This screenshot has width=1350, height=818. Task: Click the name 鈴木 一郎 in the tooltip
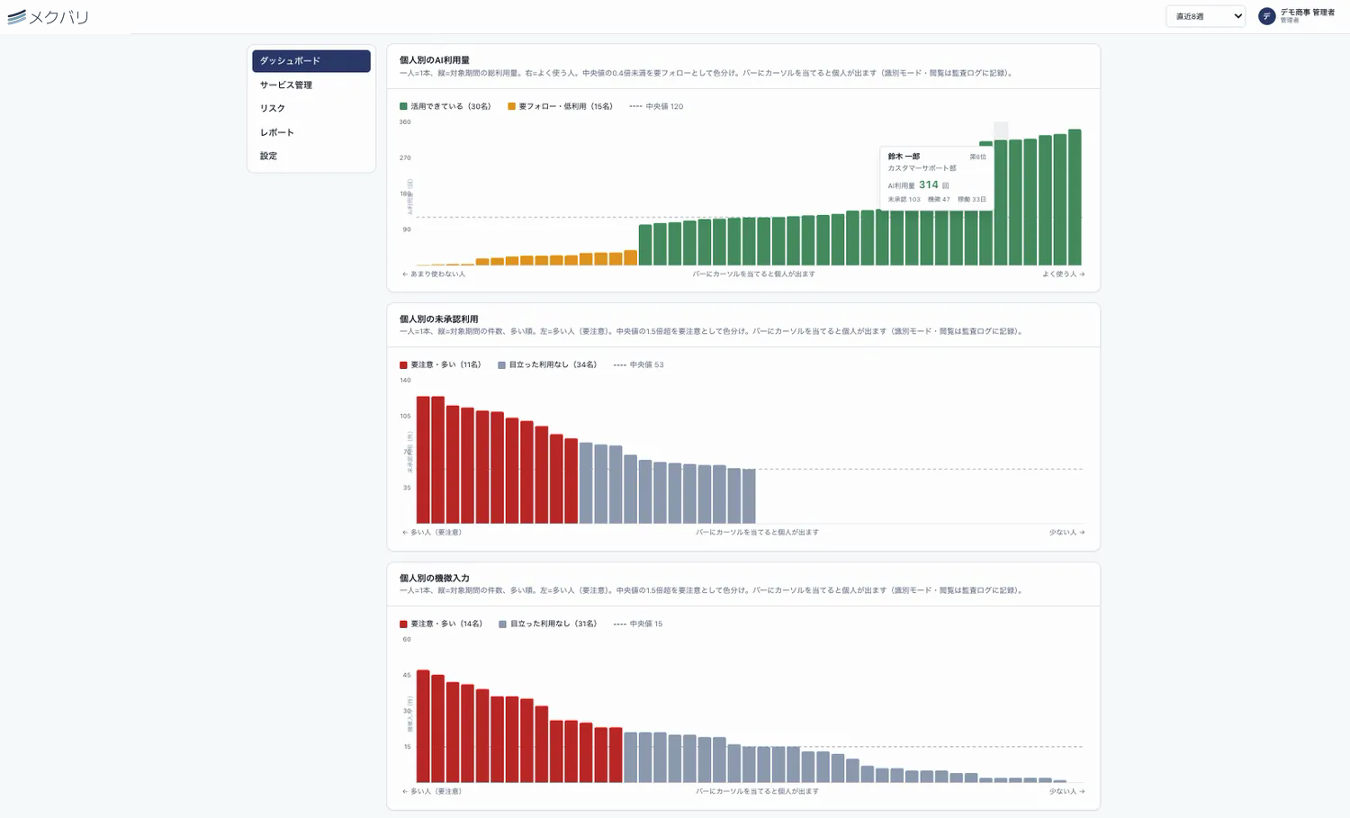point(904,157)
